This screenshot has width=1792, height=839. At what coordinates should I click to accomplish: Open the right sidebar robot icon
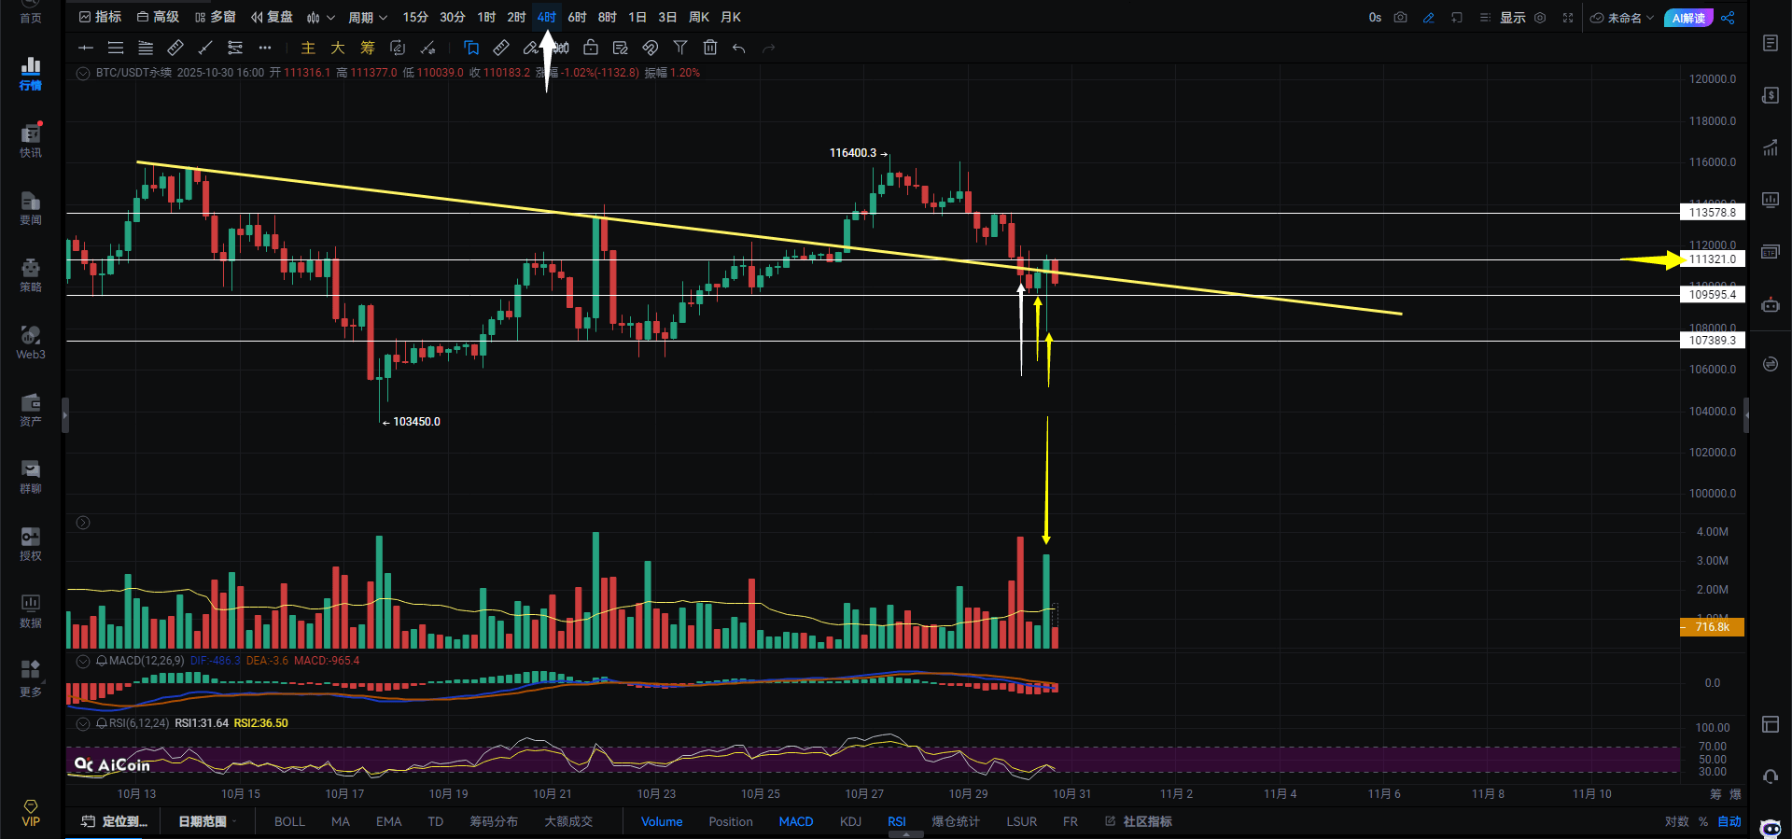point(1771,304)
